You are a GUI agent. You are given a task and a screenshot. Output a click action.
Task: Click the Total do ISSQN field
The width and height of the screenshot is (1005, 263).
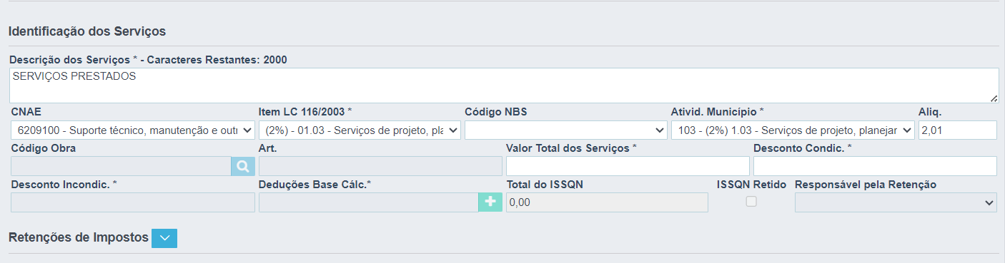tap(607, 202)
